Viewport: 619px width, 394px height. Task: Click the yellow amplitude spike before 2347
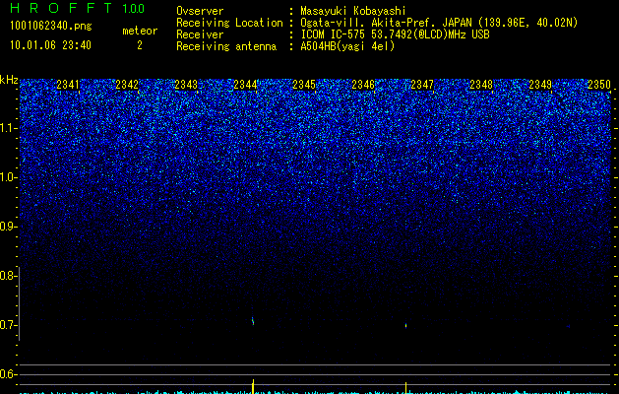tap(405, 388)
